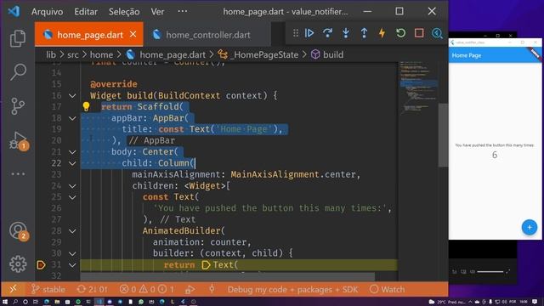
Task: Click the remote window indicator in status bar
Action: pyautogui.click(x=13, y=289)
